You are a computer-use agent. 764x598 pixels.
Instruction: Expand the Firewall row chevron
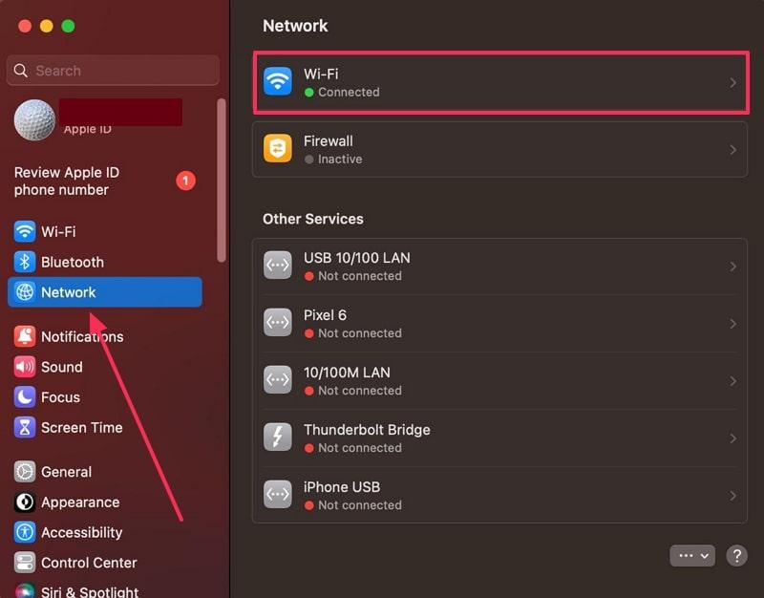click(732, 150)
